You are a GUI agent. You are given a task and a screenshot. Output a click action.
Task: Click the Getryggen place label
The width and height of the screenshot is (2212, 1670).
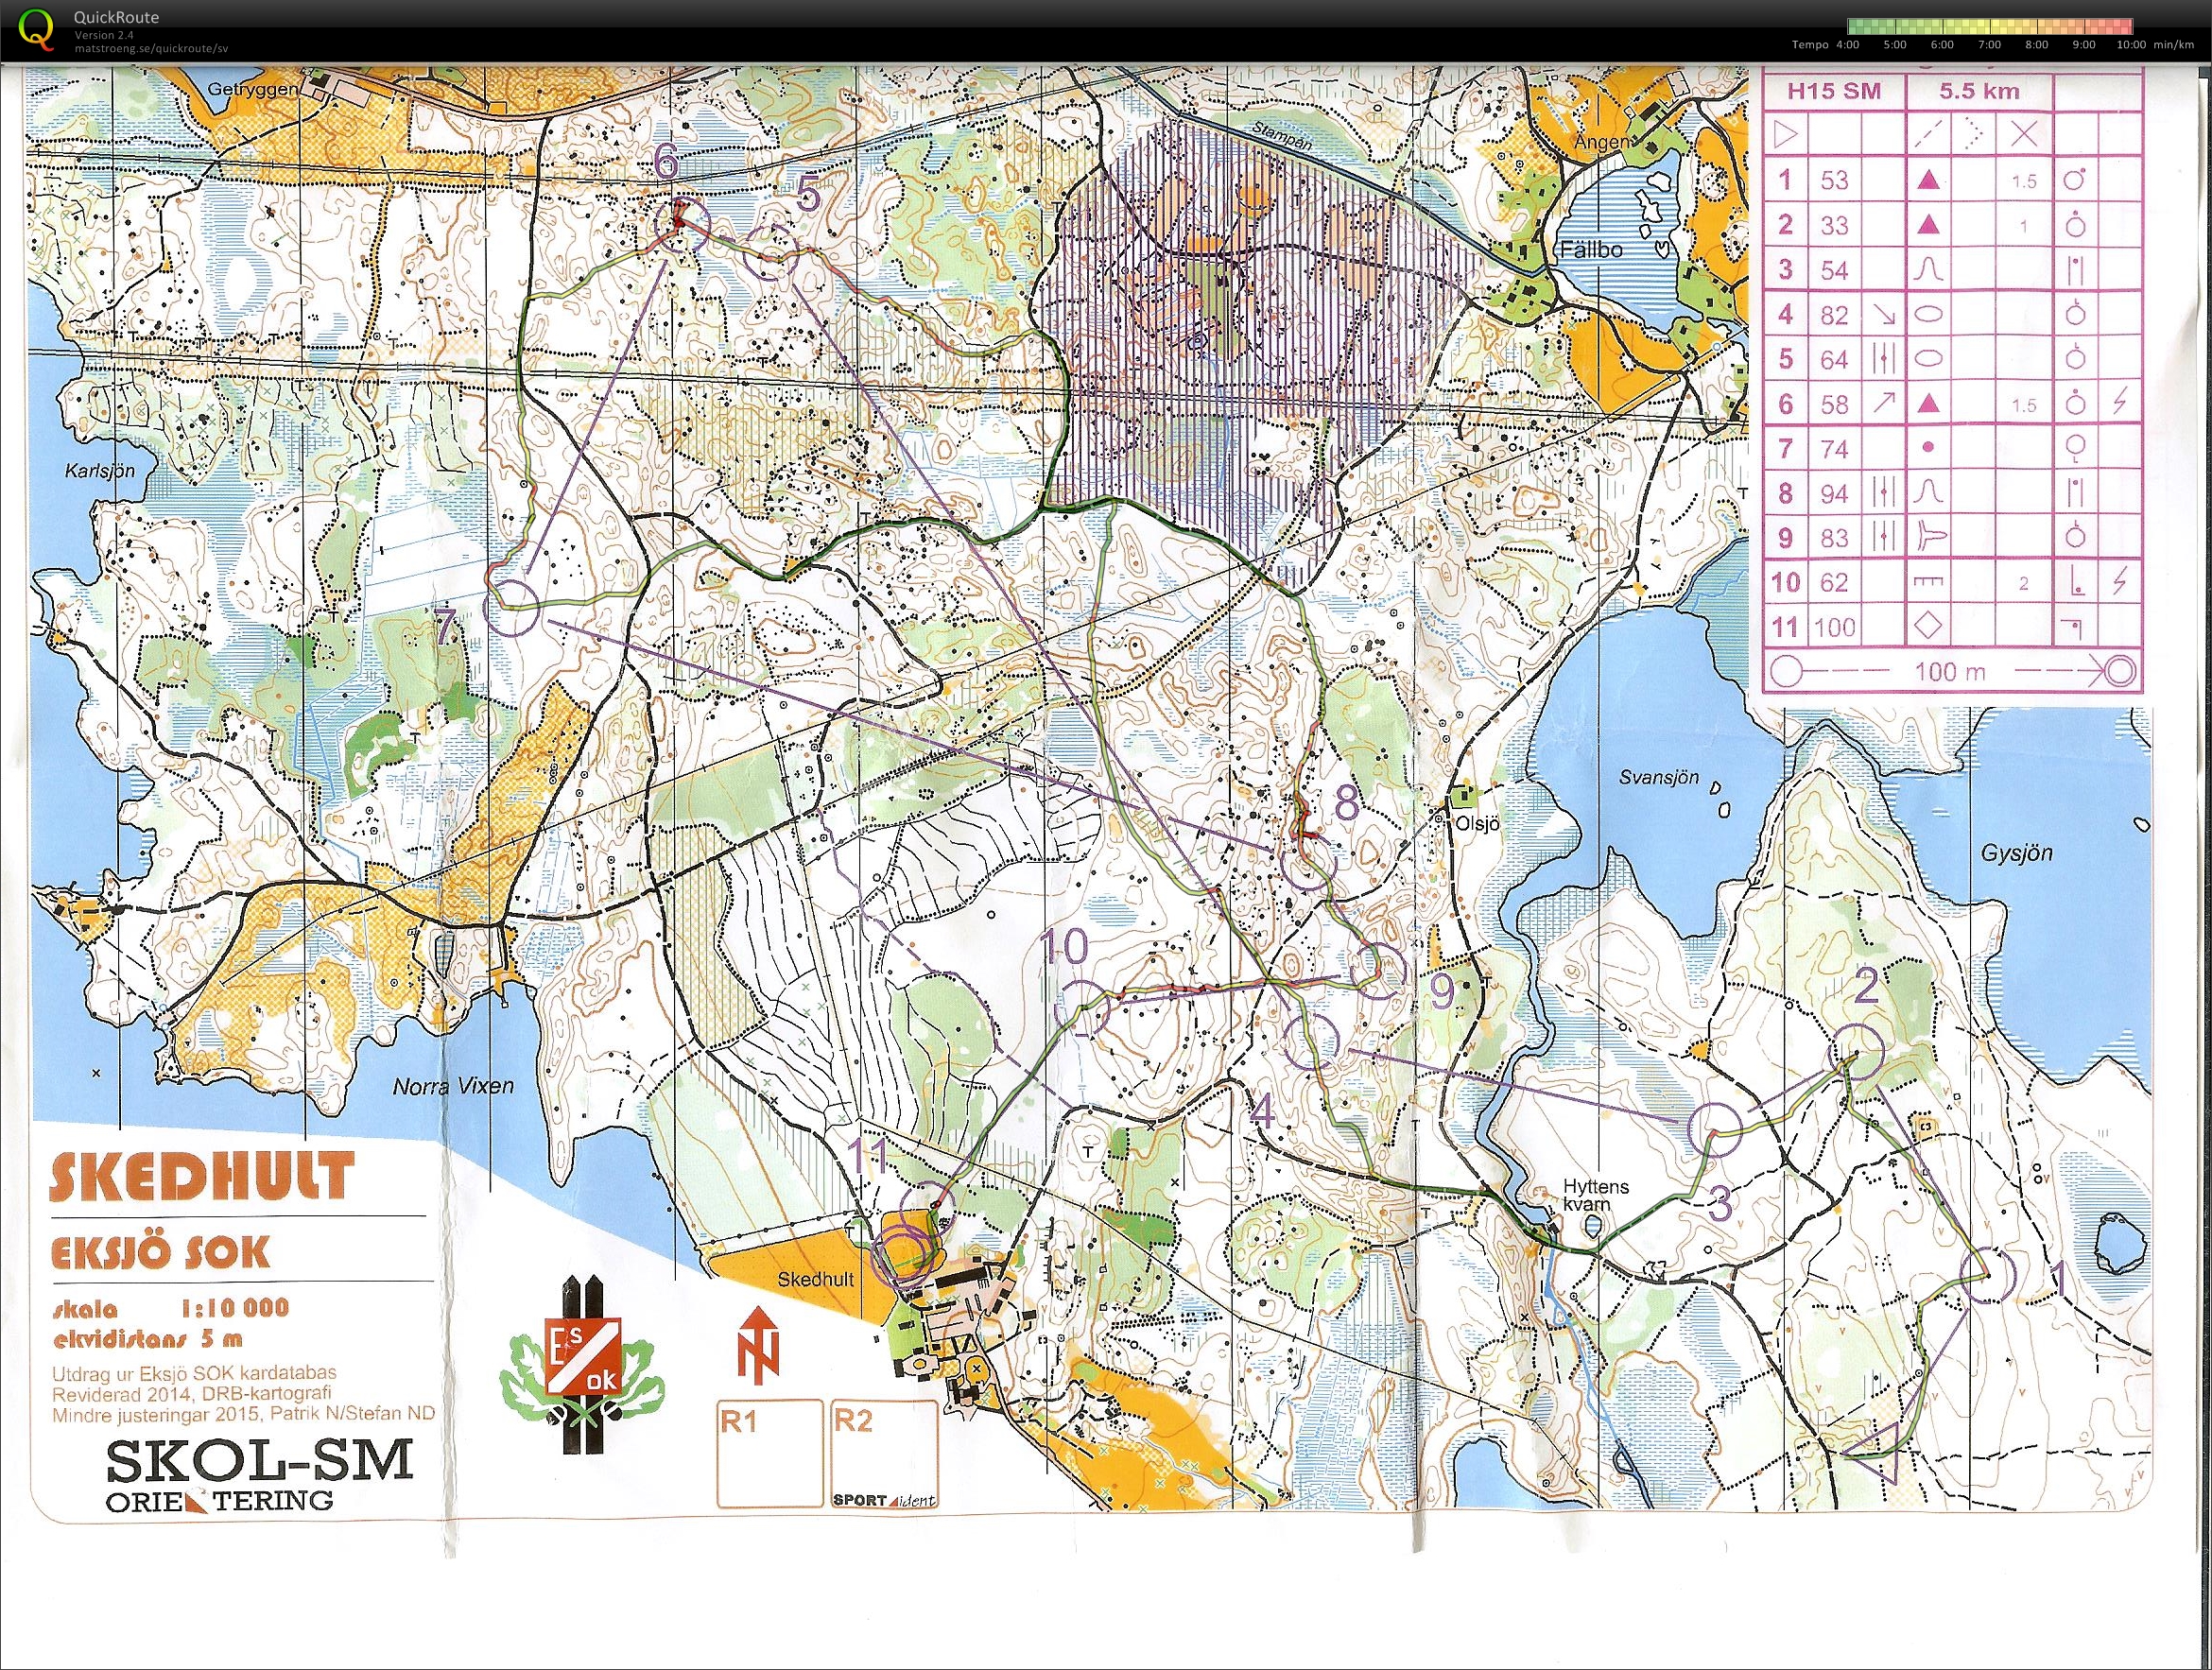pyautogui.click(x=253, y=88)
